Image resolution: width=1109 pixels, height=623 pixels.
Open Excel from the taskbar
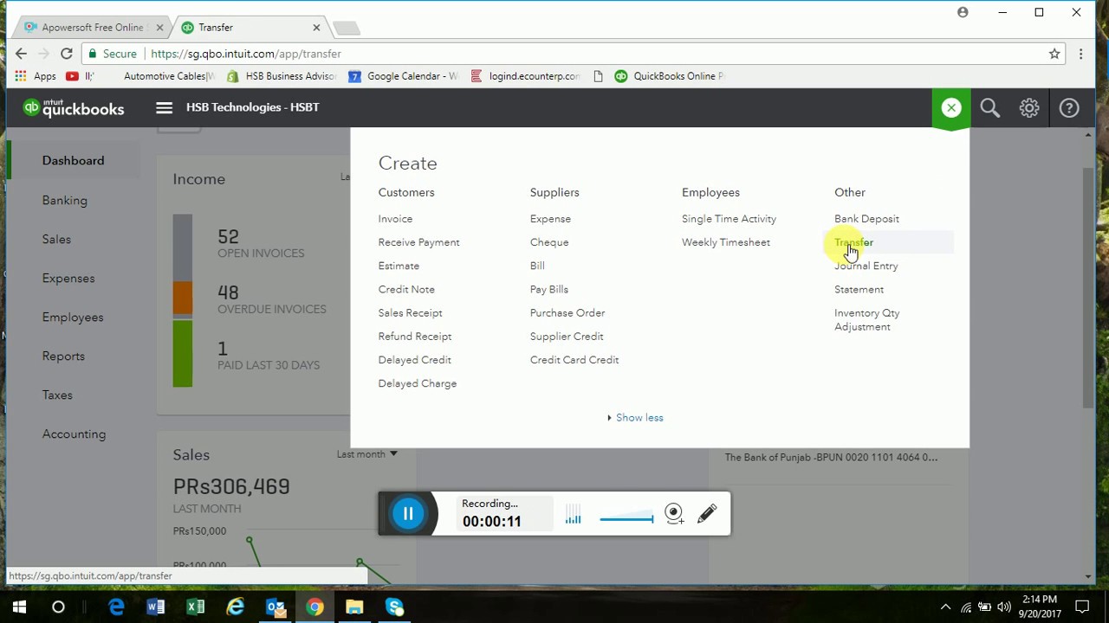[x=196, y=607]
